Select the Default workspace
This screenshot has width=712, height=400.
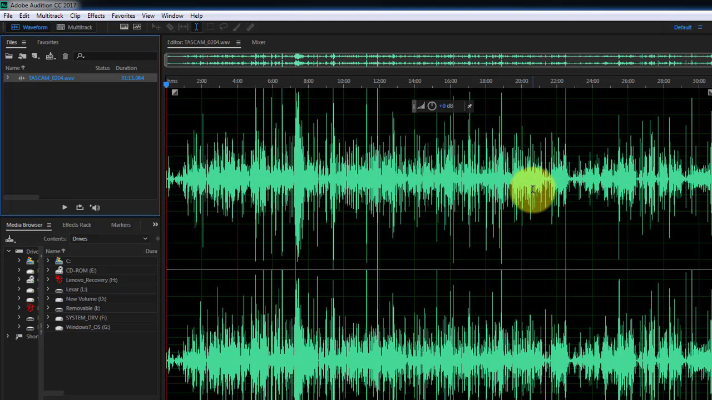(683, 27)
